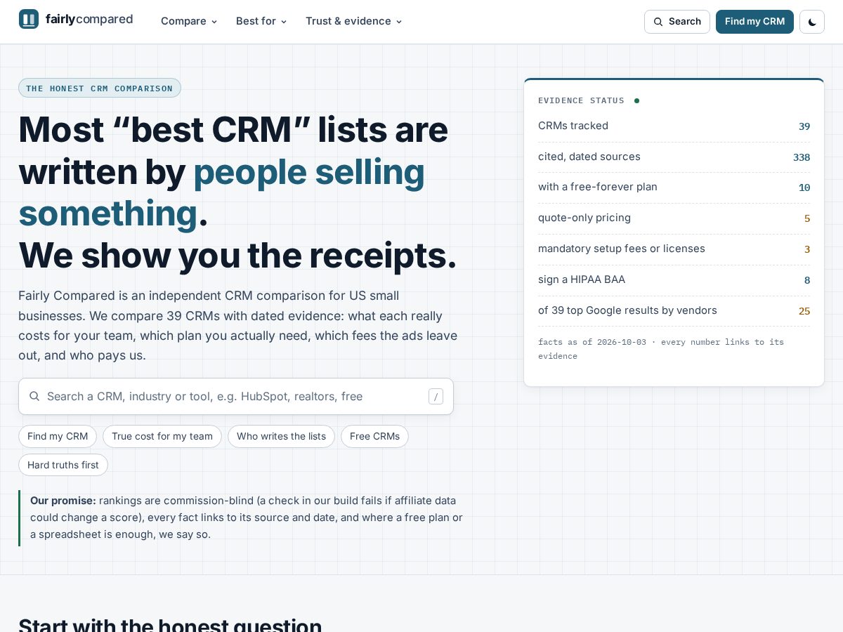Click the Start with the honest question heading
The height and width of the screenshot is (632, 843).
coord(170,626)
